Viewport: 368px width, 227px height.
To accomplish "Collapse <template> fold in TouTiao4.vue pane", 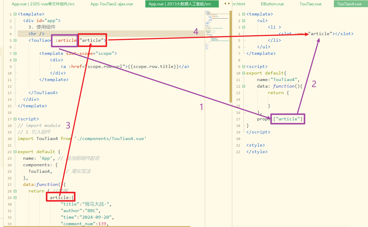I will coord(244,14).
